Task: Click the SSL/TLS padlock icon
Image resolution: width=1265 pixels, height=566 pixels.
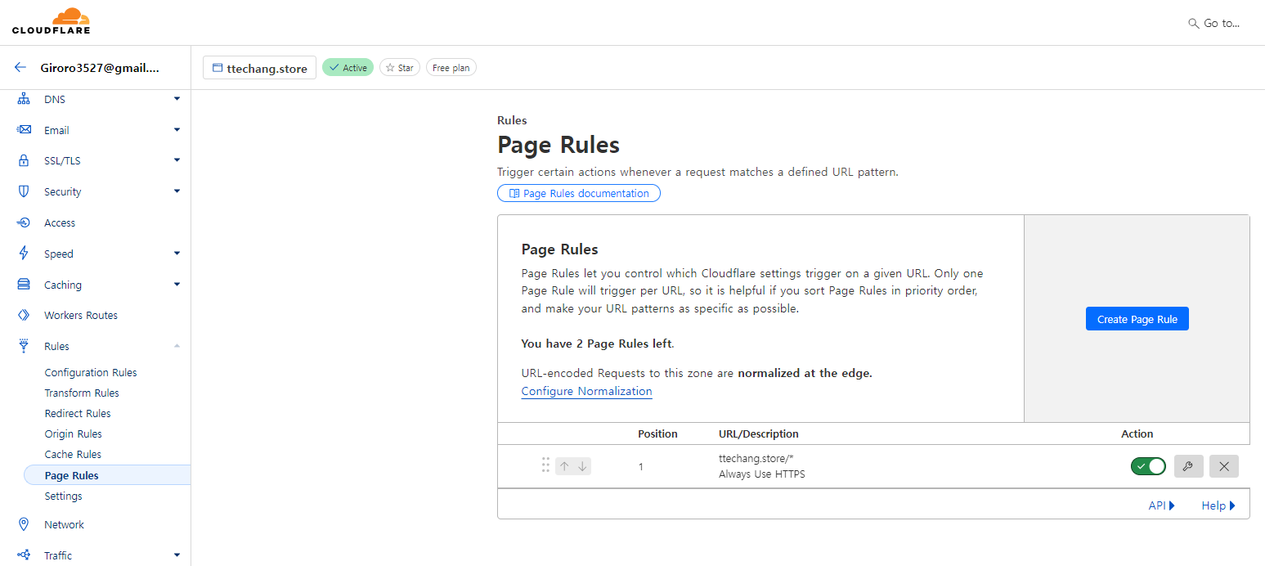Action: (x=24, y=160)
